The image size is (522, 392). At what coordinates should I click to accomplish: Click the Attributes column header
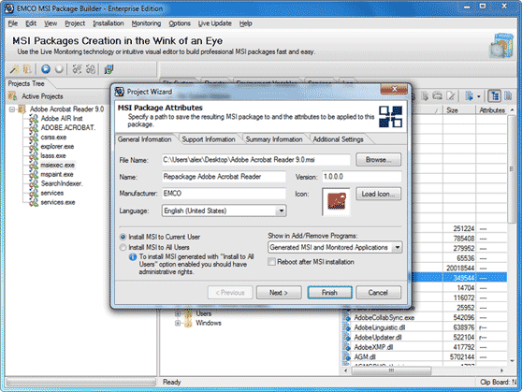[492, 110]
